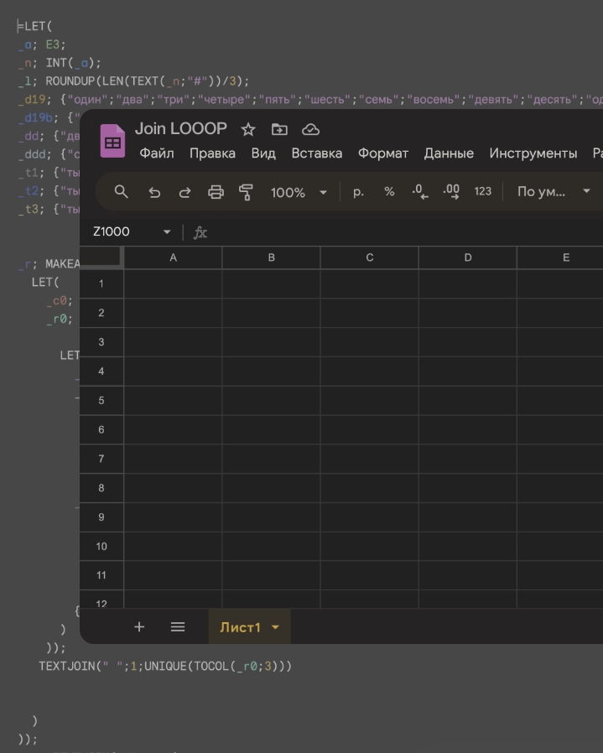603x753 pixels.
Task: Star the Join LOOOP document
Action: click(248, 130)
